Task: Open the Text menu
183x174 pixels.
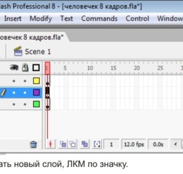Action: coord(67,19)
